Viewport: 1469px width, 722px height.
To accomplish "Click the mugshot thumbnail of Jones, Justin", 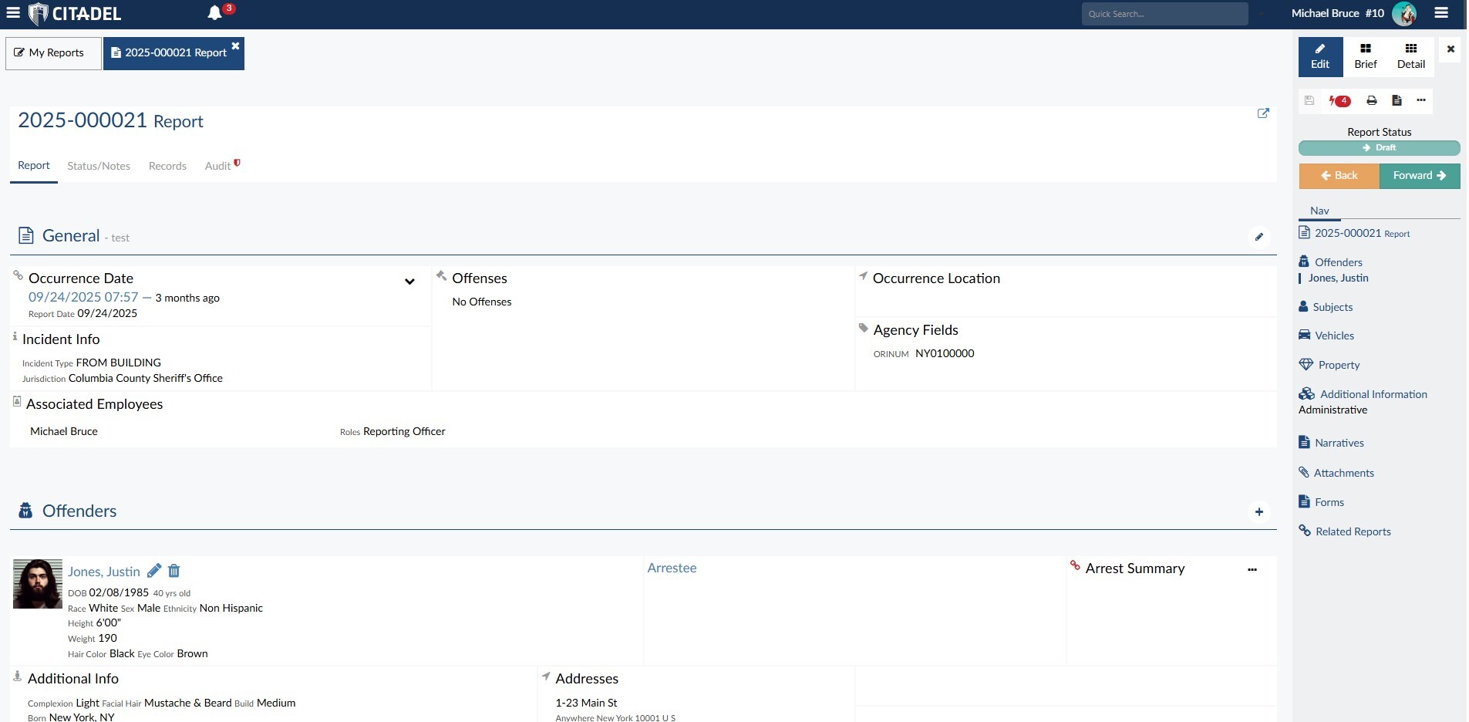I will (x=37, y=583).
